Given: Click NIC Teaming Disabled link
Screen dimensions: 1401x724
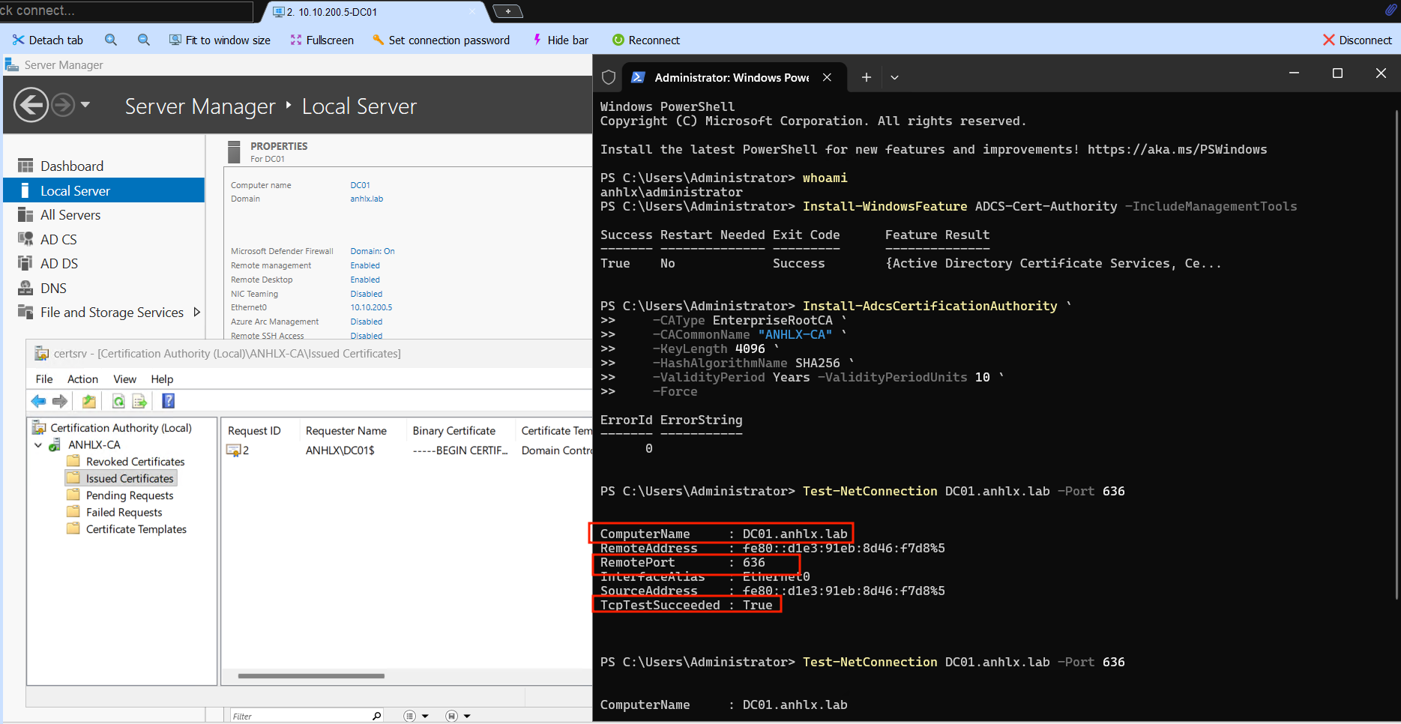Looking at the screenshot, I should [x=366, y=294].
